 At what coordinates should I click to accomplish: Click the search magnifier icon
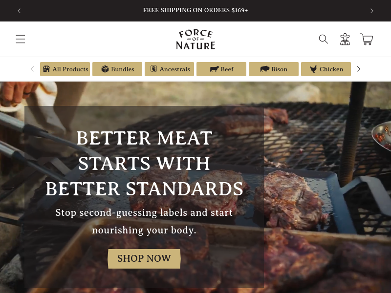(x=324, y=39)
